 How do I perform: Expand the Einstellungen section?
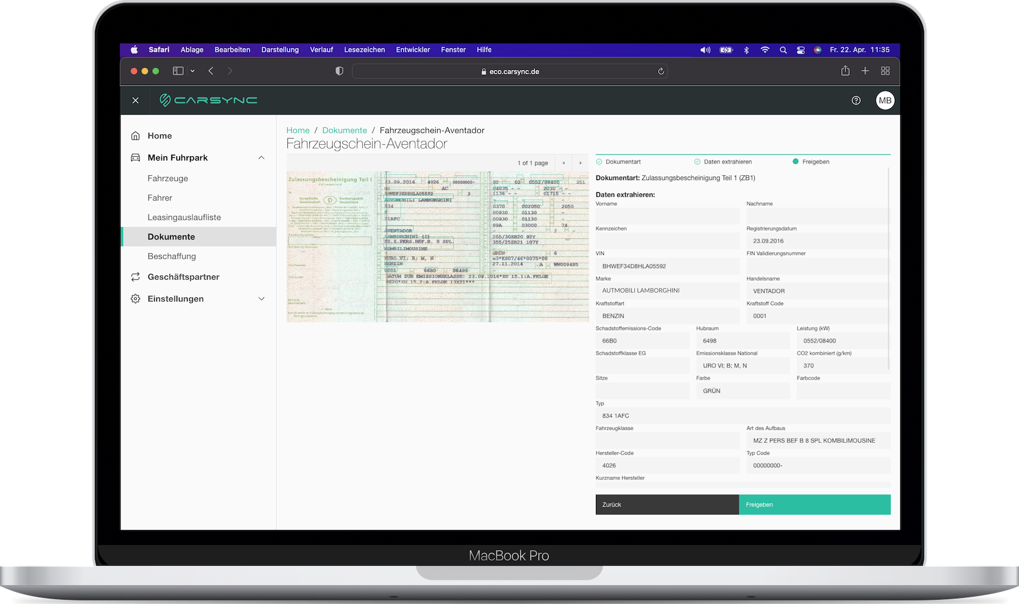pyautogui.click(x=261, y=299)
